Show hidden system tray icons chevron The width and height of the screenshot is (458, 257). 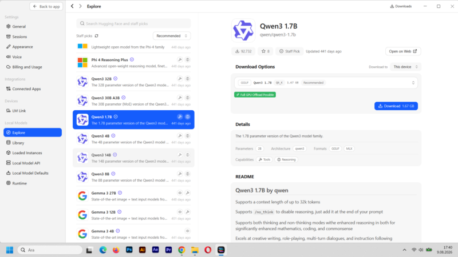tap(404, 250)
